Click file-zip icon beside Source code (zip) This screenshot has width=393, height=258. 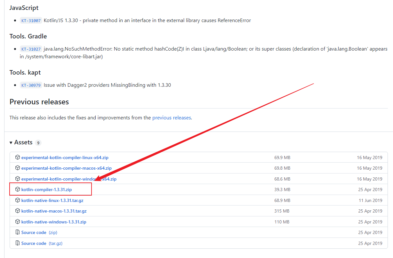(x=18, y=232)
